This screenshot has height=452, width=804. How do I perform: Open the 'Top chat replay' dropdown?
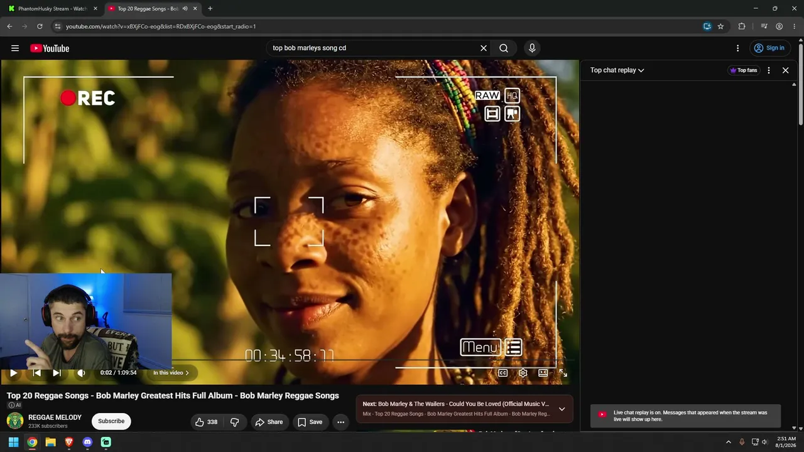click(617, 70)
